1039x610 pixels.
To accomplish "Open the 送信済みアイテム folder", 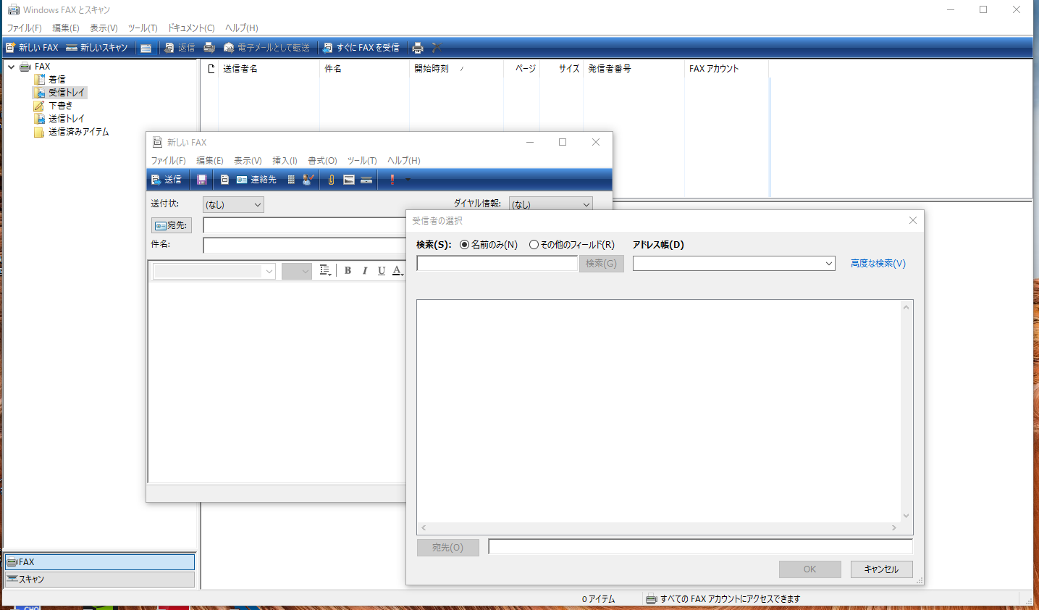I will pyautogui.click(x=72, y=132).
